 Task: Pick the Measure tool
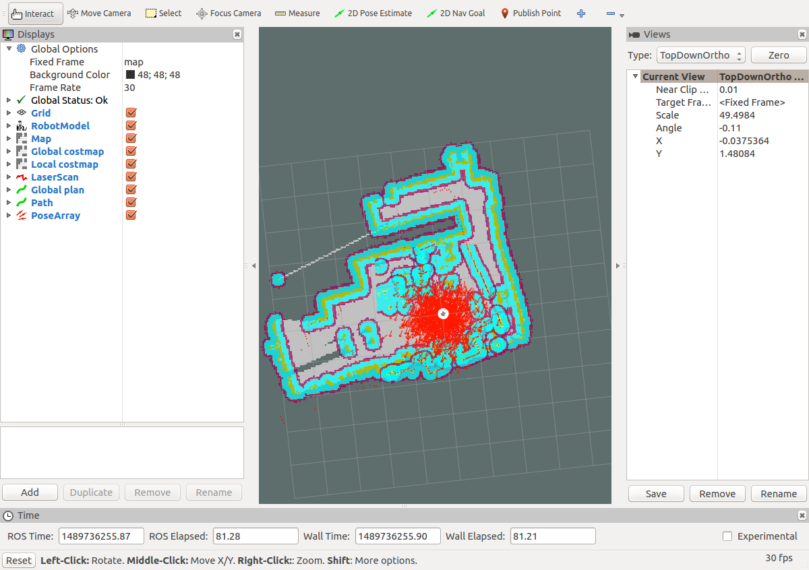[x=297, y=12]
